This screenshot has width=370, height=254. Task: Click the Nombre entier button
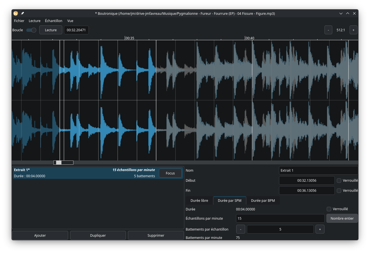pyautogui.click(x=342, y=219)
